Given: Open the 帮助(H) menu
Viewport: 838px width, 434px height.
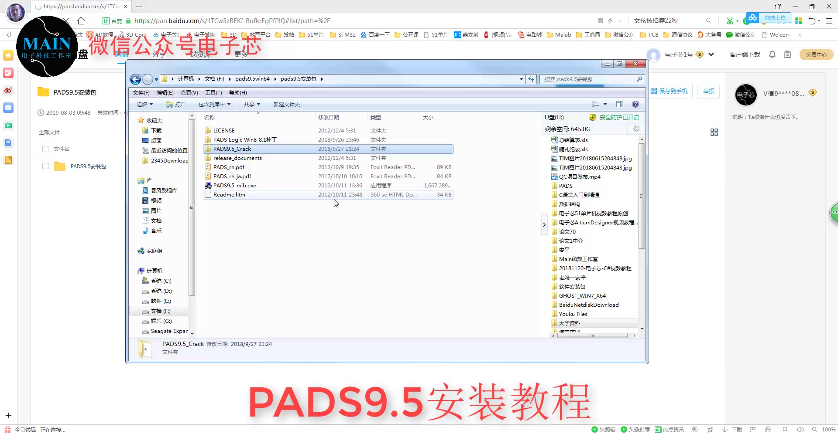Looking at the screenshot, I should pos(238,93).
